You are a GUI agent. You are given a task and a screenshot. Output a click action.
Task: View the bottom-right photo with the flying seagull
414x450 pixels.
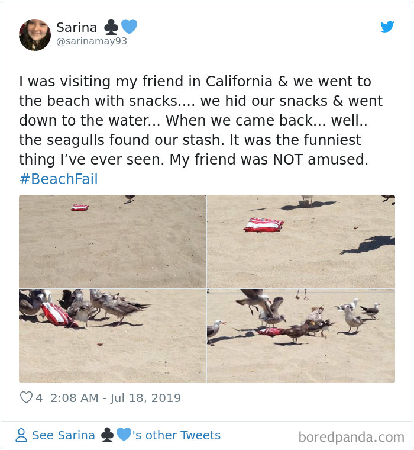[301, 336]
